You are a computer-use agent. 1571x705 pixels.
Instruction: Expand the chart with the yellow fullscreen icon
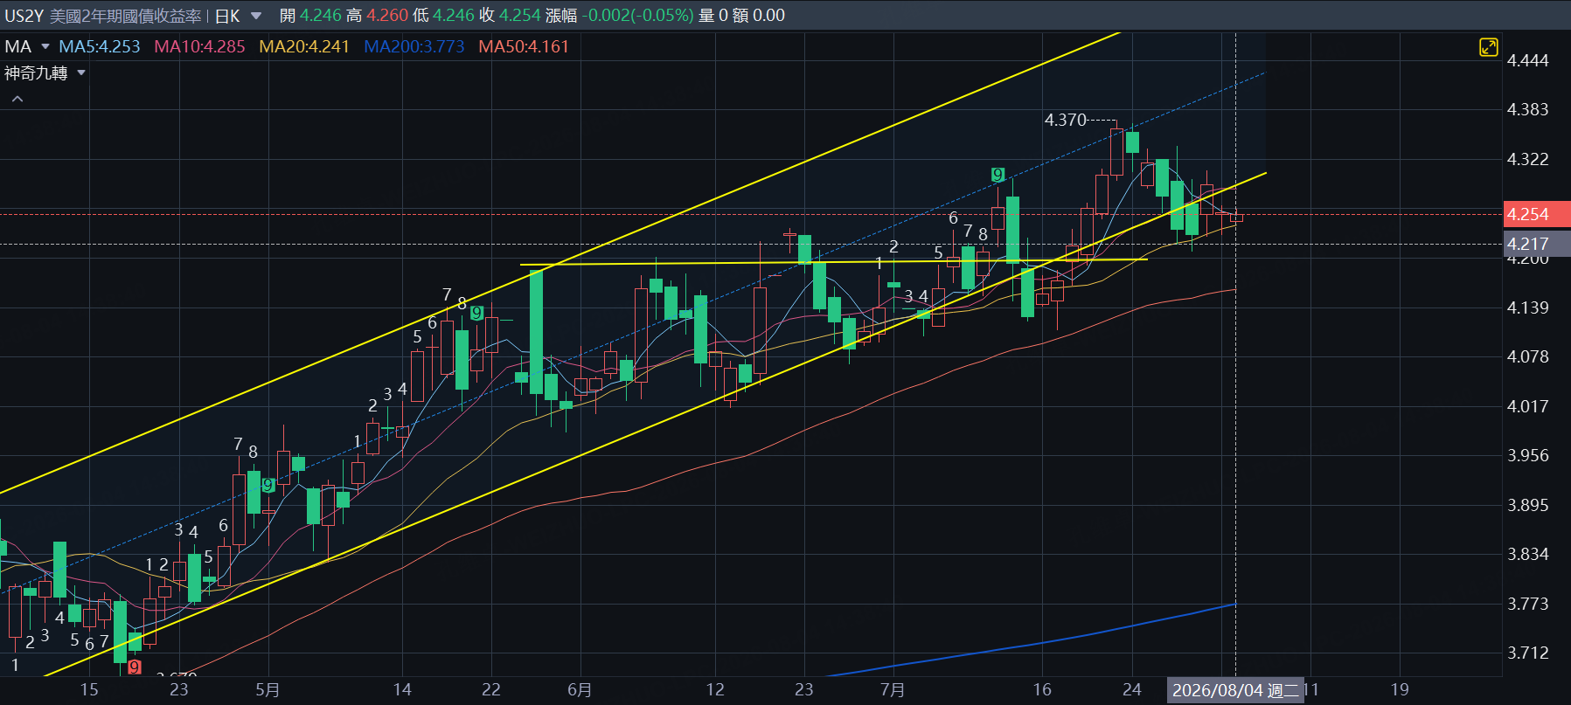(1488, 47)
